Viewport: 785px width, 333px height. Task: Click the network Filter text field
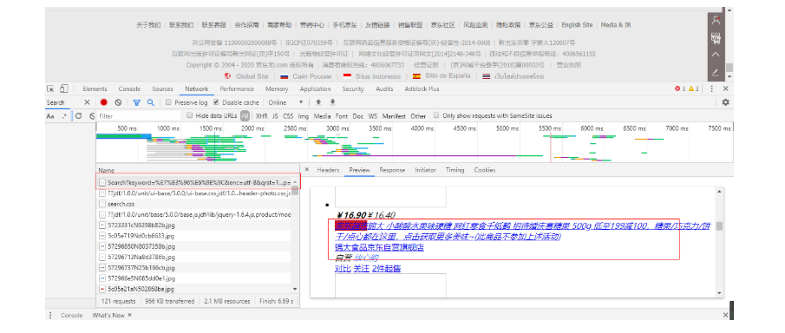[139, 115]
